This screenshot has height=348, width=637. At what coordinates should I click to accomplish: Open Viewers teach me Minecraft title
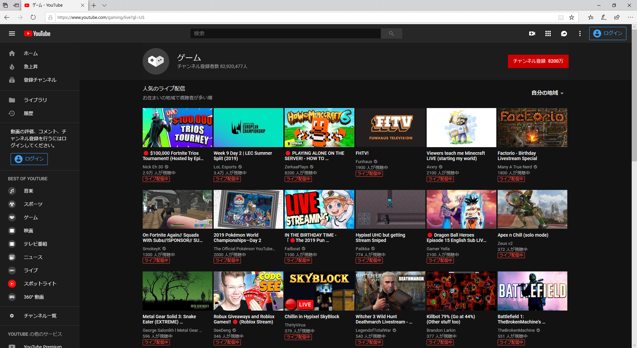tap(456, 156)
